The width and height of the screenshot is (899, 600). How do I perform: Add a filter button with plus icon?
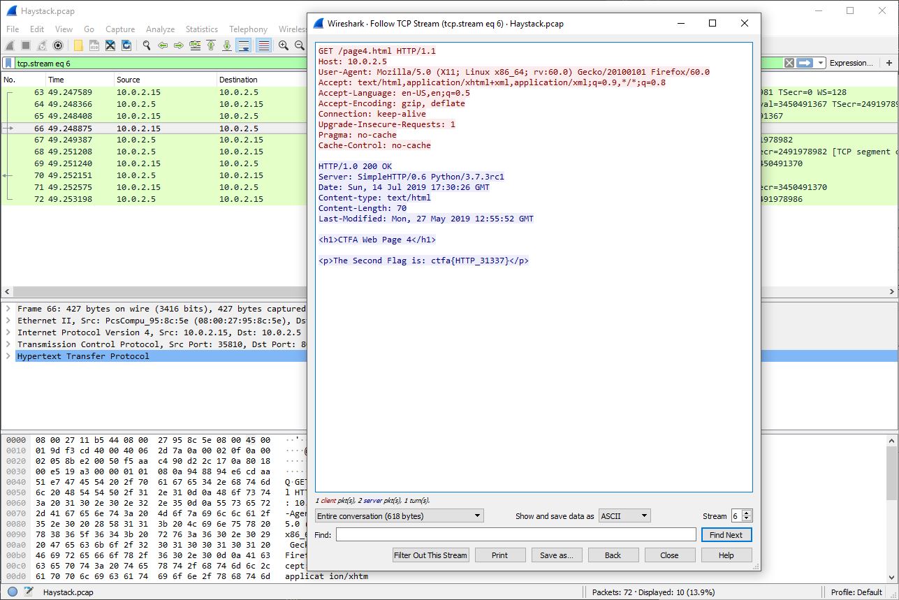click(x=889, y=63)
